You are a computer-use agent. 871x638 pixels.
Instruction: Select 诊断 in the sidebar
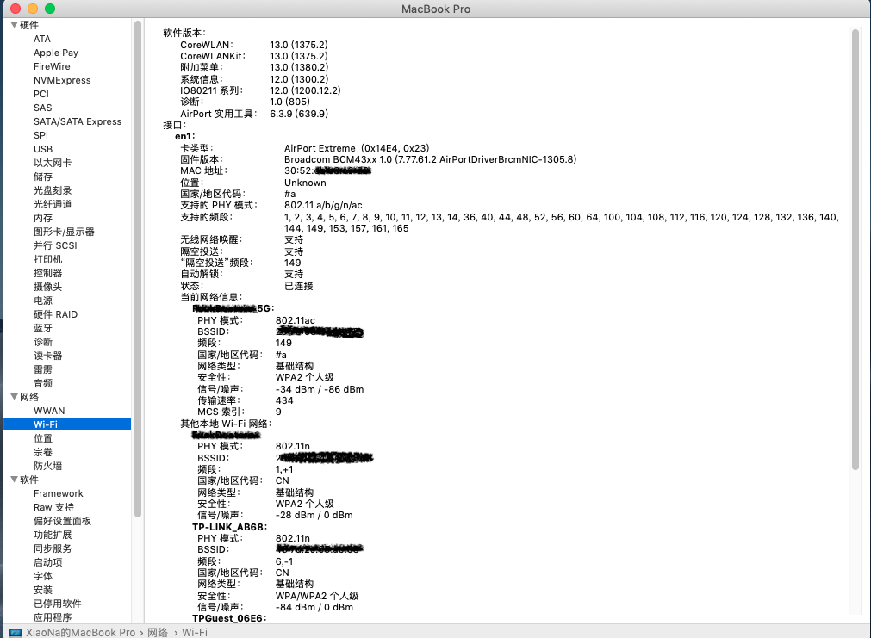[x=43, y=342]
